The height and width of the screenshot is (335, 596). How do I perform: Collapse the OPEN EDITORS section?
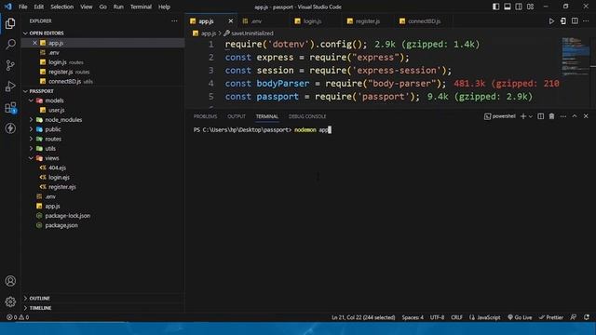(25, 33)
